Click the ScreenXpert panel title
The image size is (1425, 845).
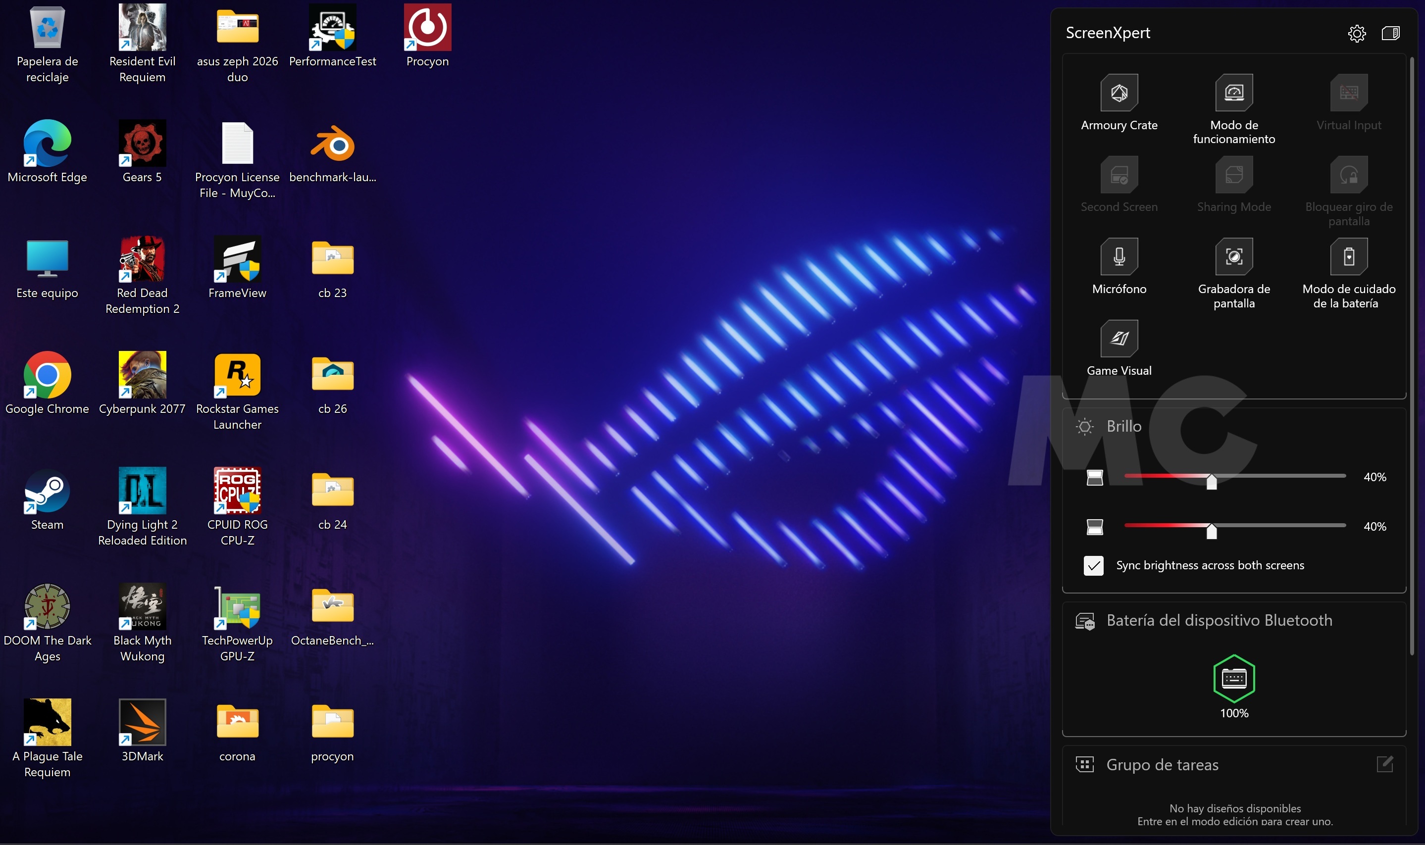pyautogui.click(x=1107, y=33)
